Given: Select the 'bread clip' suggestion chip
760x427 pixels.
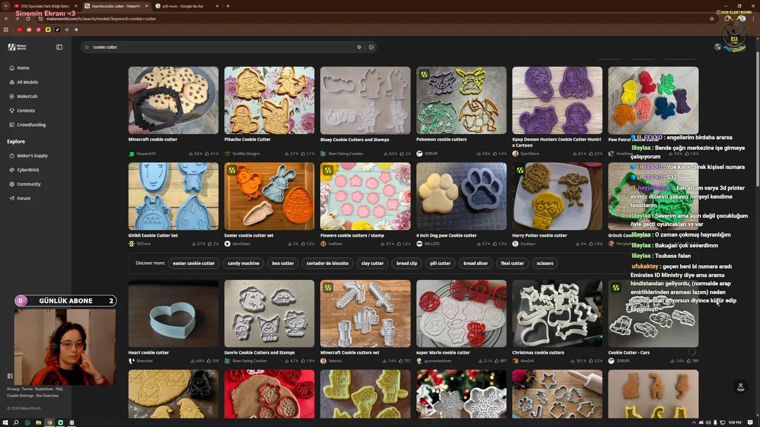Looking at the screenshot, I should 407,263.
